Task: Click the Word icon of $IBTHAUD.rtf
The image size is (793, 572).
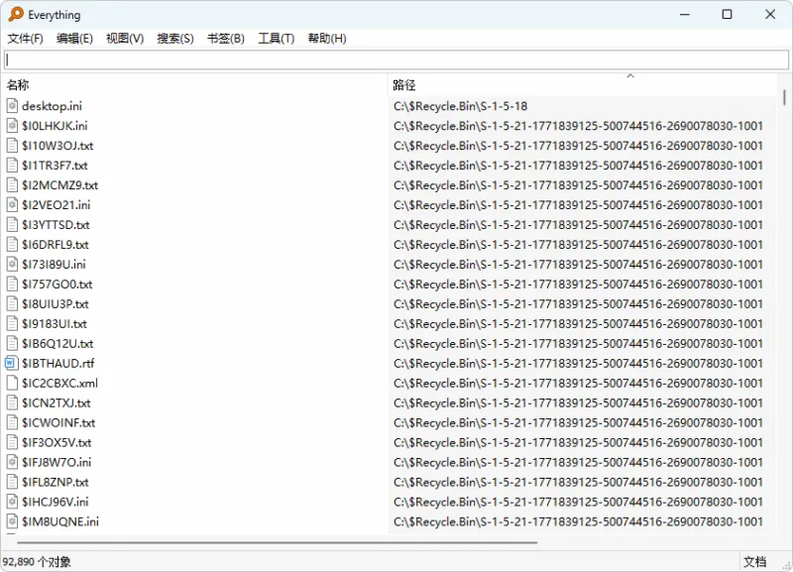Action: coord(12,363)
